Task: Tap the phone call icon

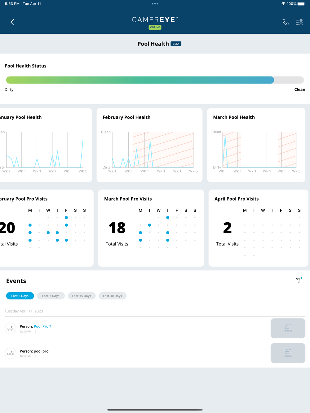Action: (286, 22)
